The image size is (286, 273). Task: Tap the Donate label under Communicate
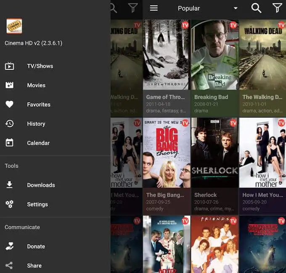pos(36,247)
